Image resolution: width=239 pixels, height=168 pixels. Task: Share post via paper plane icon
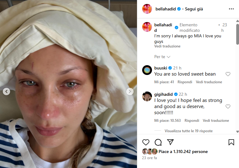pyautogui.click(x=170, y=142)
